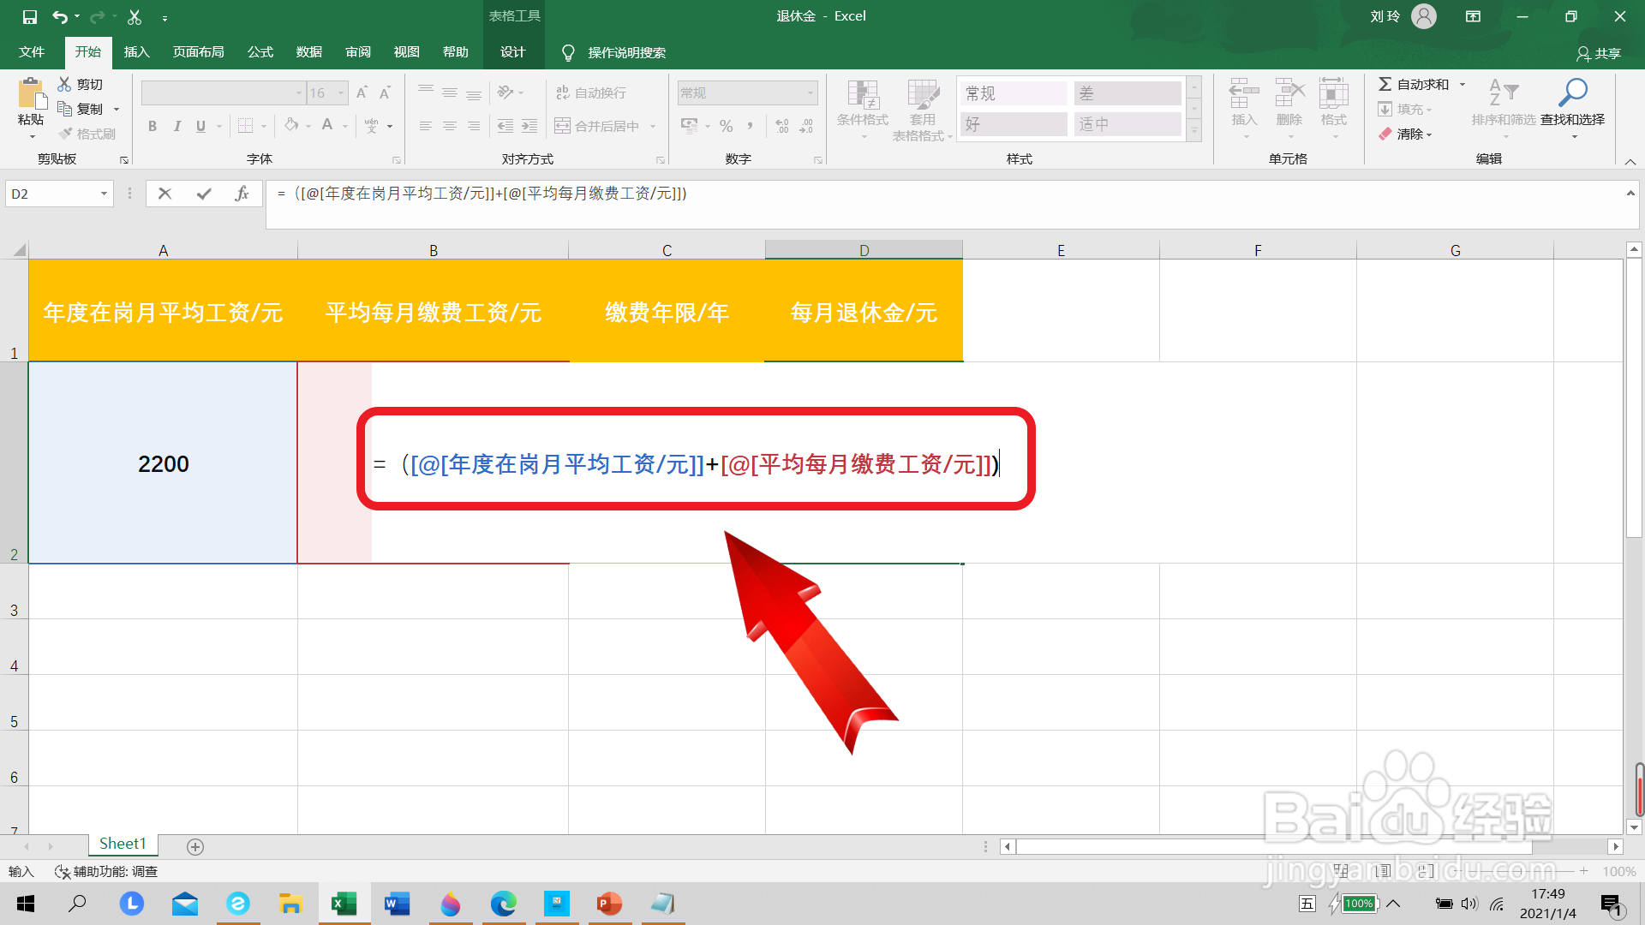Image resolution: width=1645 pixels, height=925 pixels.
Task: Click the Cut (剪切) scissors icon
Action: 64,84
